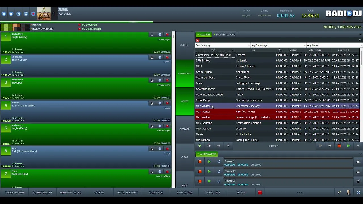Open TRACKS MANAGER
Image resolution: width=363 pixels, height=204 pixels.
(14, 192)
